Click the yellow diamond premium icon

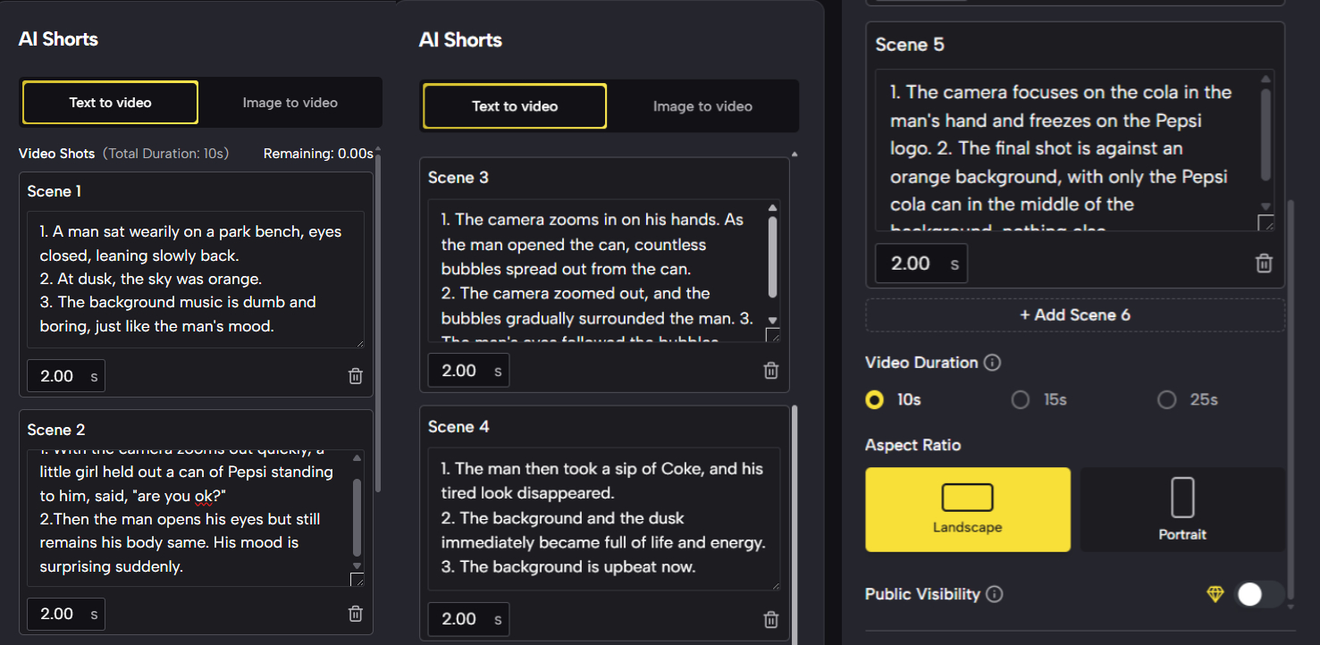(x=1215, y=594)
